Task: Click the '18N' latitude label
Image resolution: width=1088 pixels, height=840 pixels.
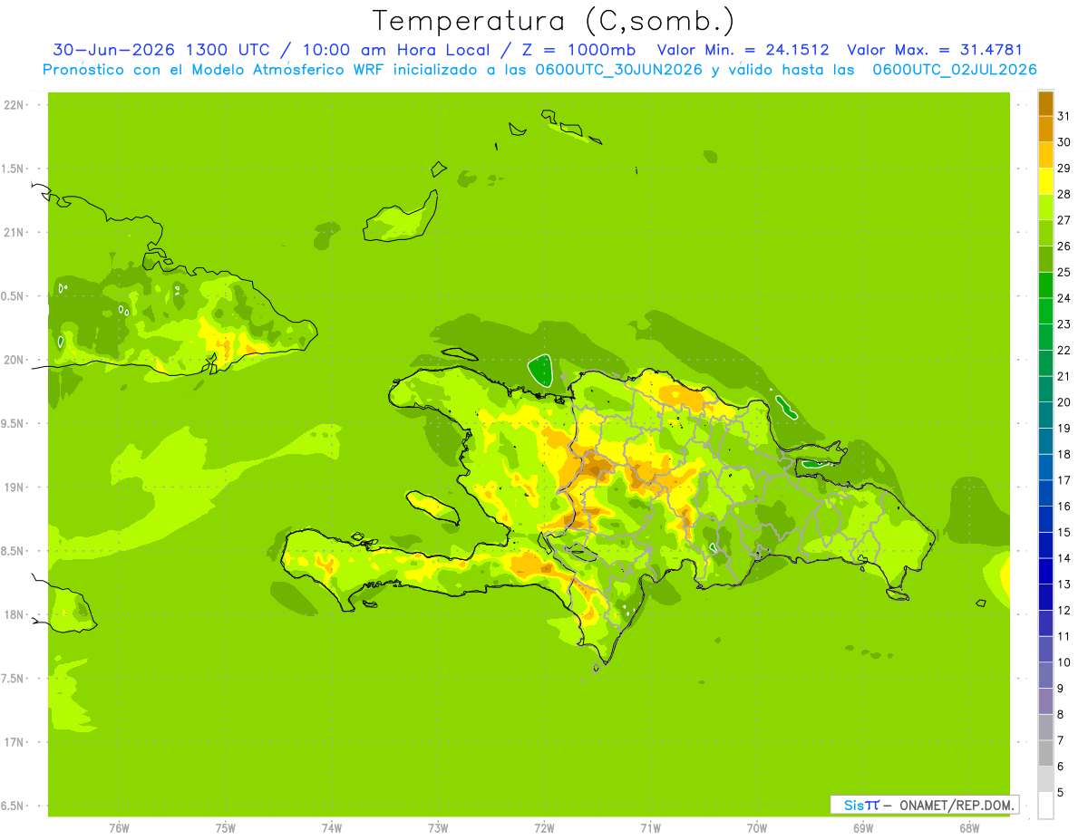Action: (x=14, y=614)
